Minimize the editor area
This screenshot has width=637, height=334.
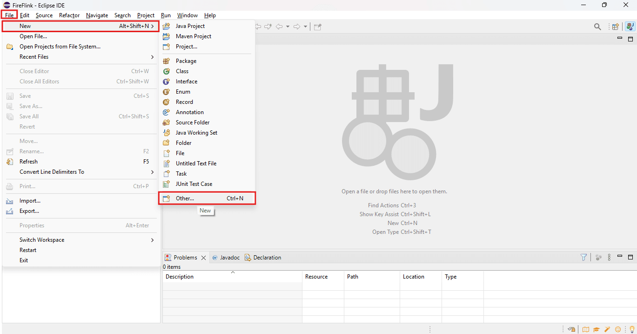[x=619, y=38]
